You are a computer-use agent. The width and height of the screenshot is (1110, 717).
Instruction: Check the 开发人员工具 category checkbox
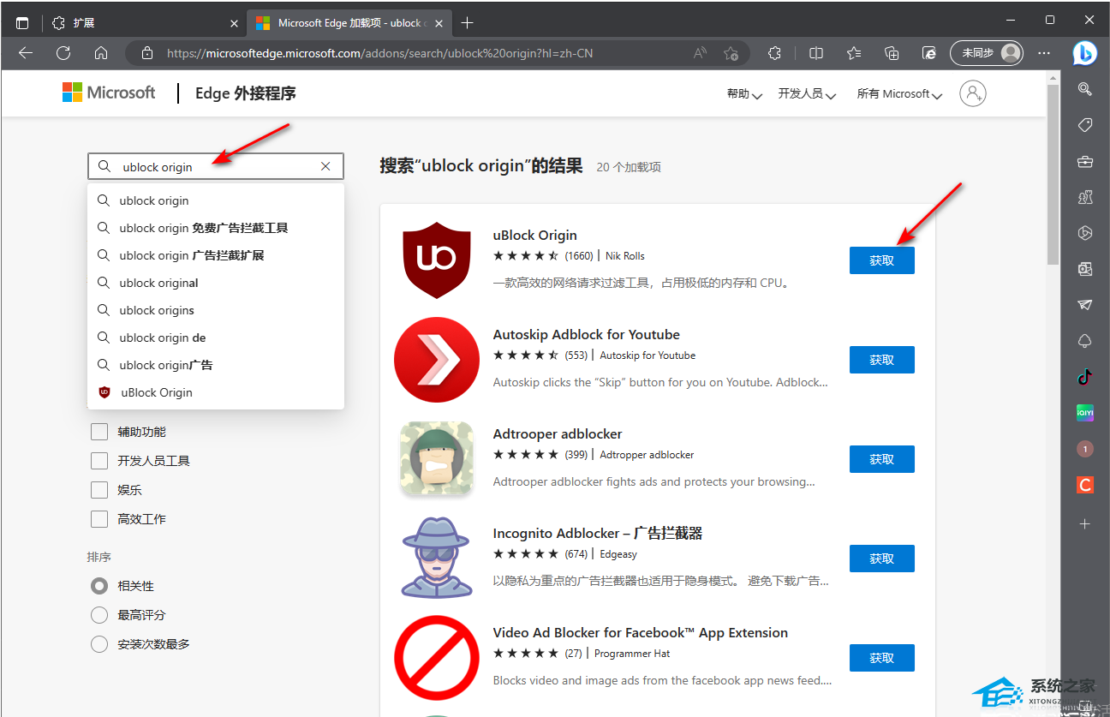point(99,461)
